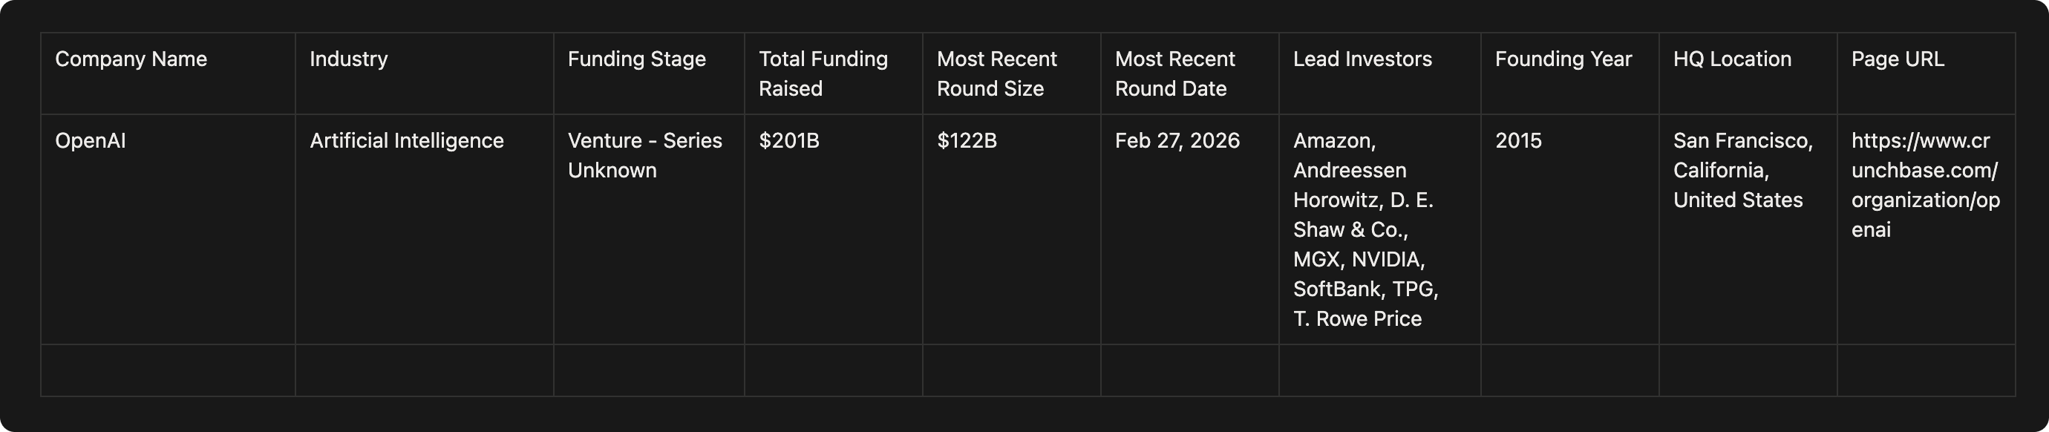Select the 2015 founding year cell
Screen dimensions: 2049x432
tap(1517, 141)
